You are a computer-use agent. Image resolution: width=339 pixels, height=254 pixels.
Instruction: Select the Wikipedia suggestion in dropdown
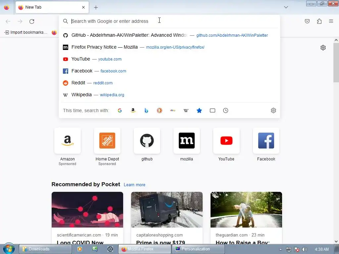[x=169, y=95]
